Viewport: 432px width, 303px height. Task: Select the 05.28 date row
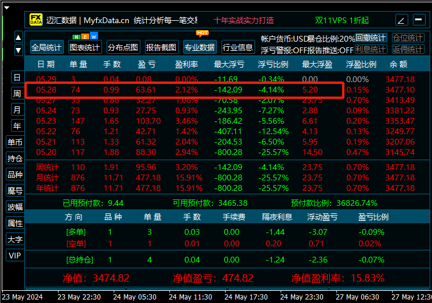click(226, 90)
